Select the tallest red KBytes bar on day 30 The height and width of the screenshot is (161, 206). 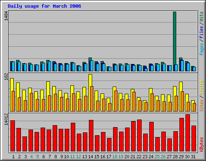point(187,133)
